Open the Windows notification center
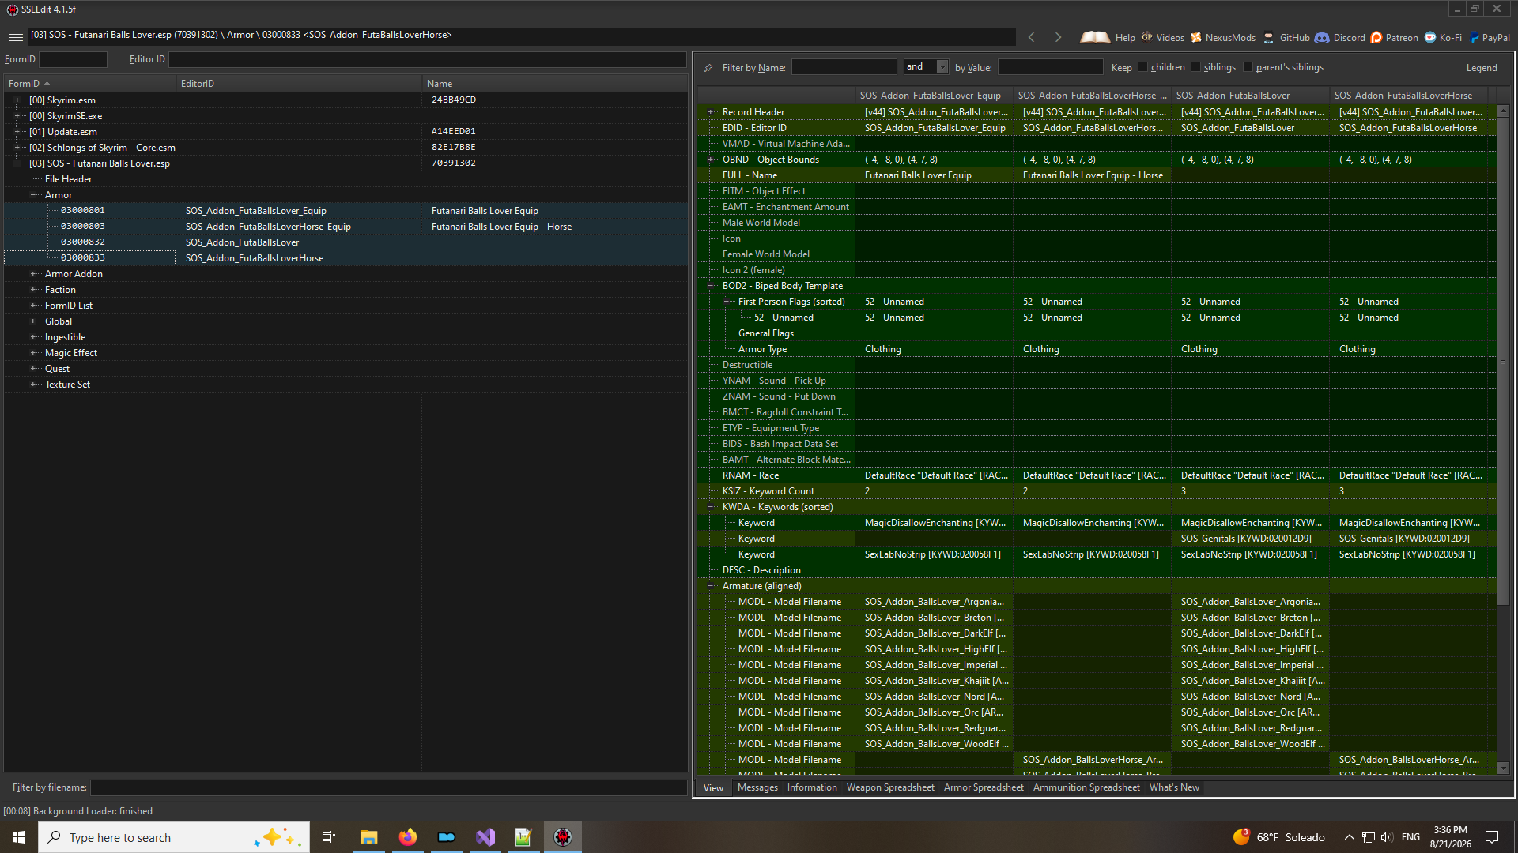The width and height of the screenshot is (1518, 853). tap(1492, 837)
